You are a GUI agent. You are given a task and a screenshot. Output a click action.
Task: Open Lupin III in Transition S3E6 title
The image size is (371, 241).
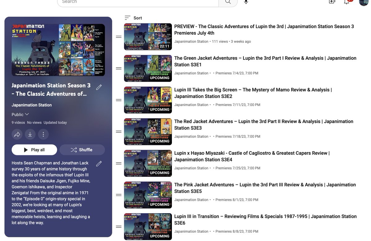(x=265, y=220)
